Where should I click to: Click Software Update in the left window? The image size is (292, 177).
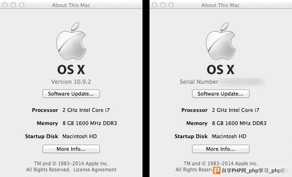pos(71,94)
